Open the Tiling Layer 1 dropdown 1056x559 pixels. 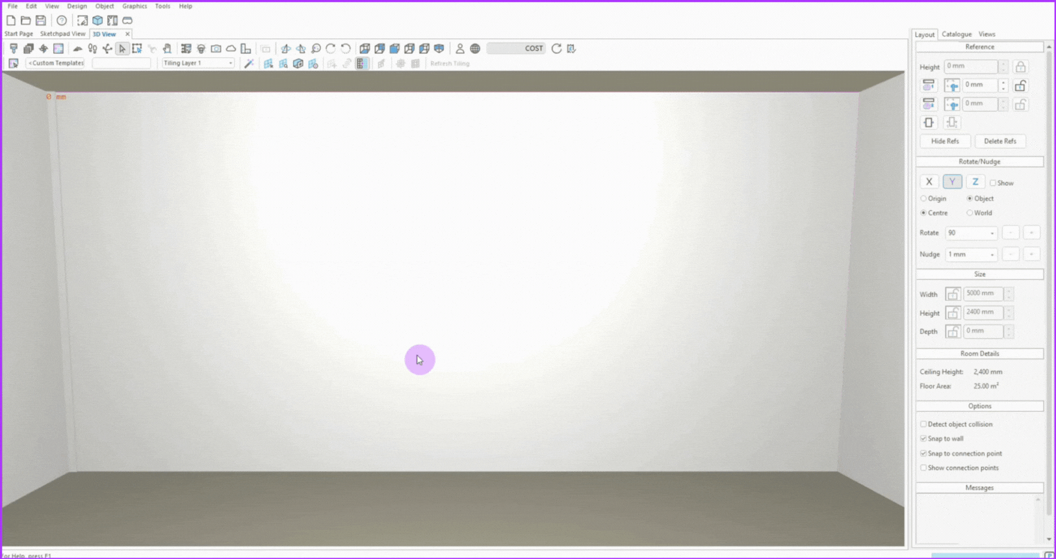198,64
